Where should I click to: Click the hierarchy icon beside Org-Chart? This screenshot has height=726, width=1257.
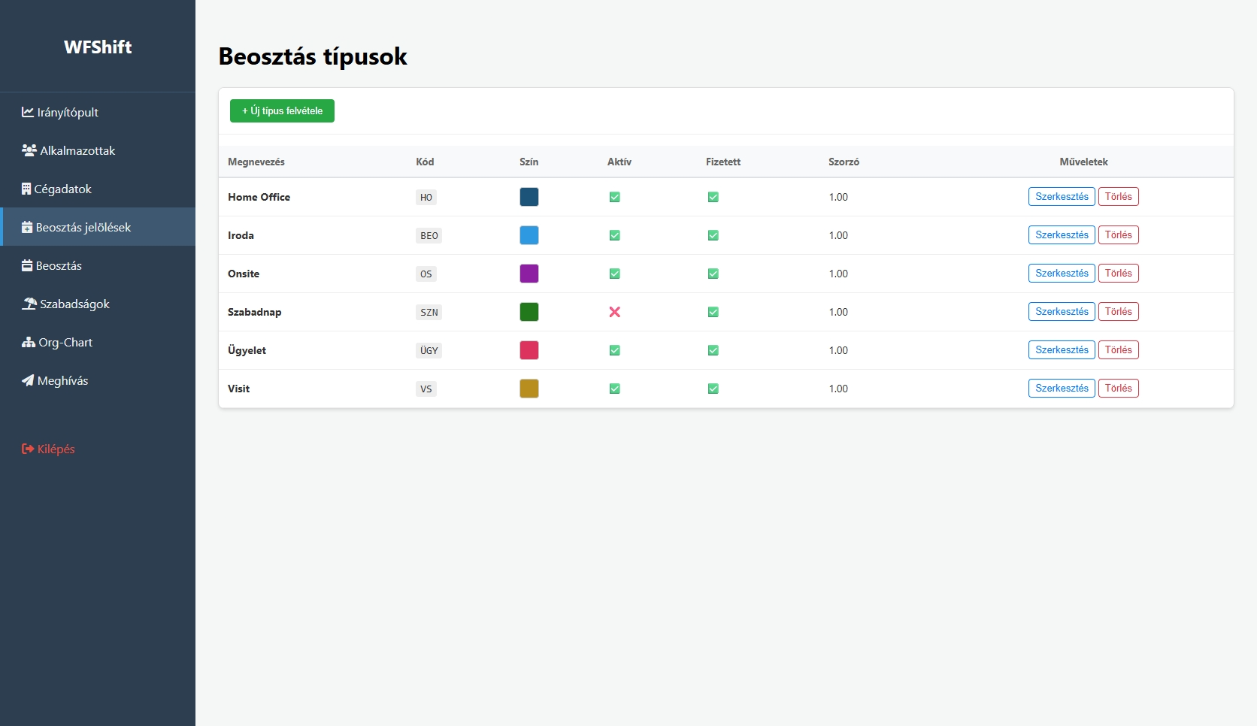coord(29,342)
